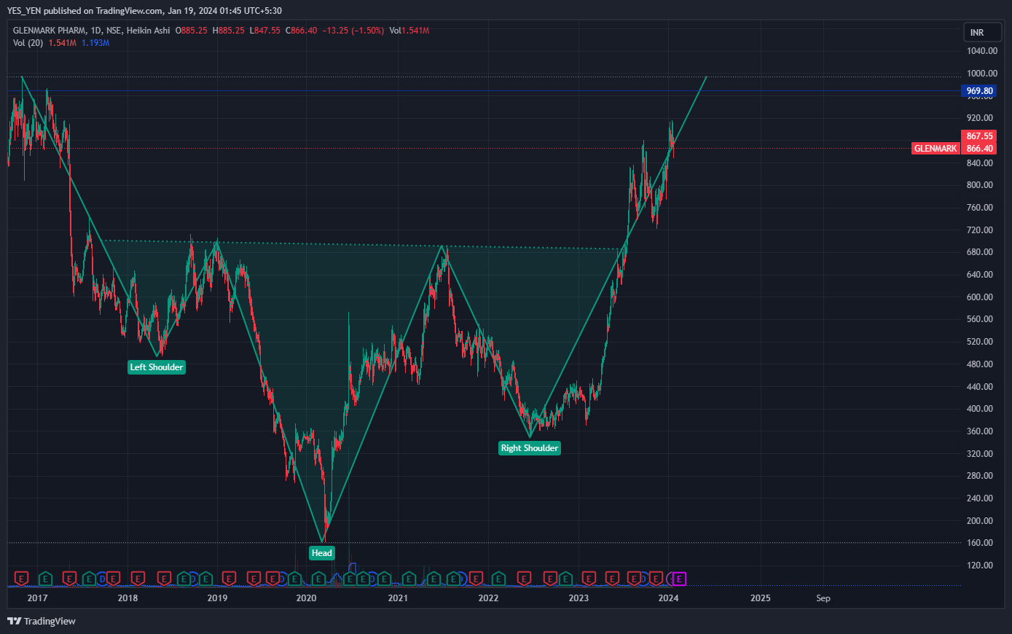Select the Left Shoulder pattern label
The height and width of the screenshot is (634, 1012).
157,367
